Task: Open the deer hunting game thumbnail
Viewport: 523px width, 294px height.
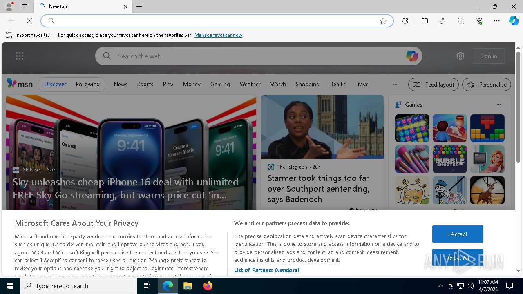Action: pos(487,190)
